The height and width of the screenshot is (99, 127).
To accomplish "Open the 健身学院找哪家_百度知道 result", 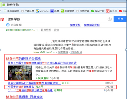I will tap(24, 97).
